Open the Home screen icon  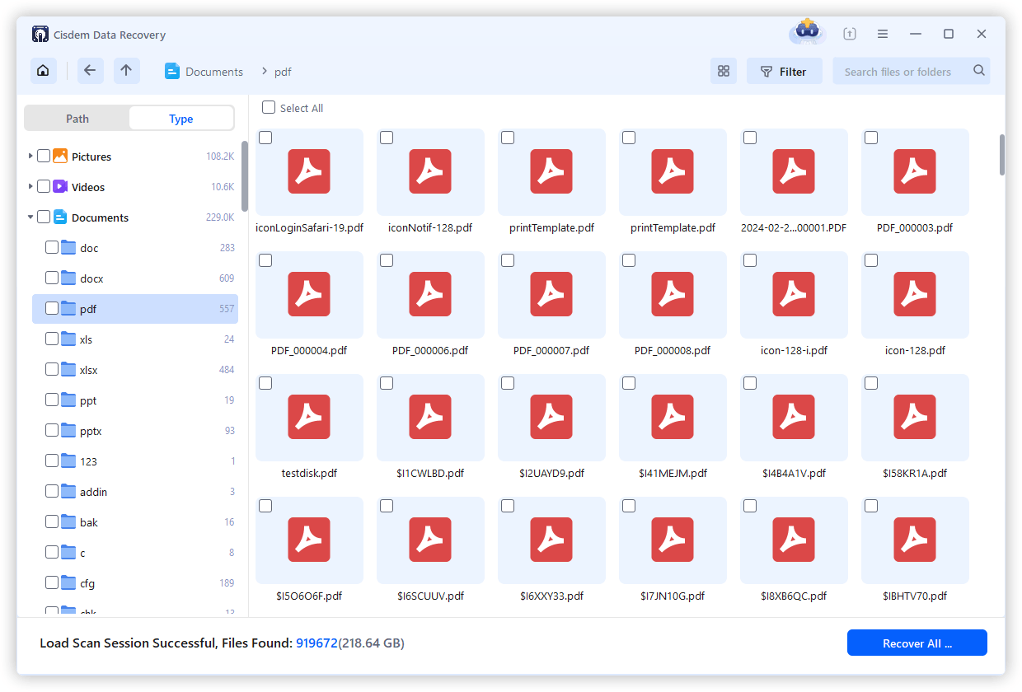click(43, 71)
